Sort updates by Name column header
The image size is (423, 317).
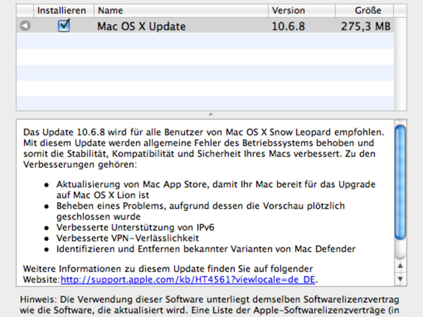pyautogui.click(x=181, y=10)
